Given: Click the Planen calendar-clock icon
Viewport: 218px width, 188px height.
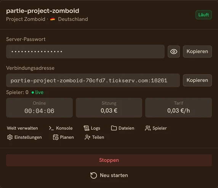Looking at the screenshot, I should click(56, 137).
